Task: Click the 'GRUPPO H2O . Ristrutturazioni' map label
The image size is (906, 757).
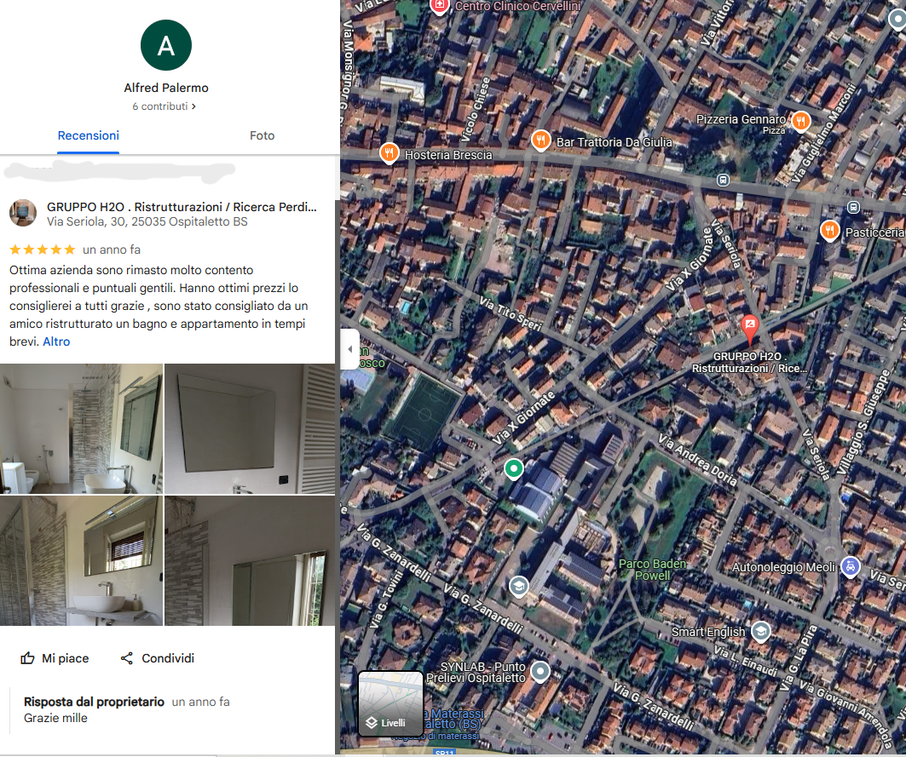Action: pos(749,362)
